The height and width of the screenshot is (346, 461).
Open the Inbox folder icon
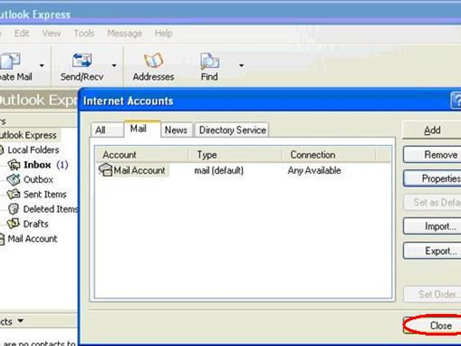[x=14, y=164]
